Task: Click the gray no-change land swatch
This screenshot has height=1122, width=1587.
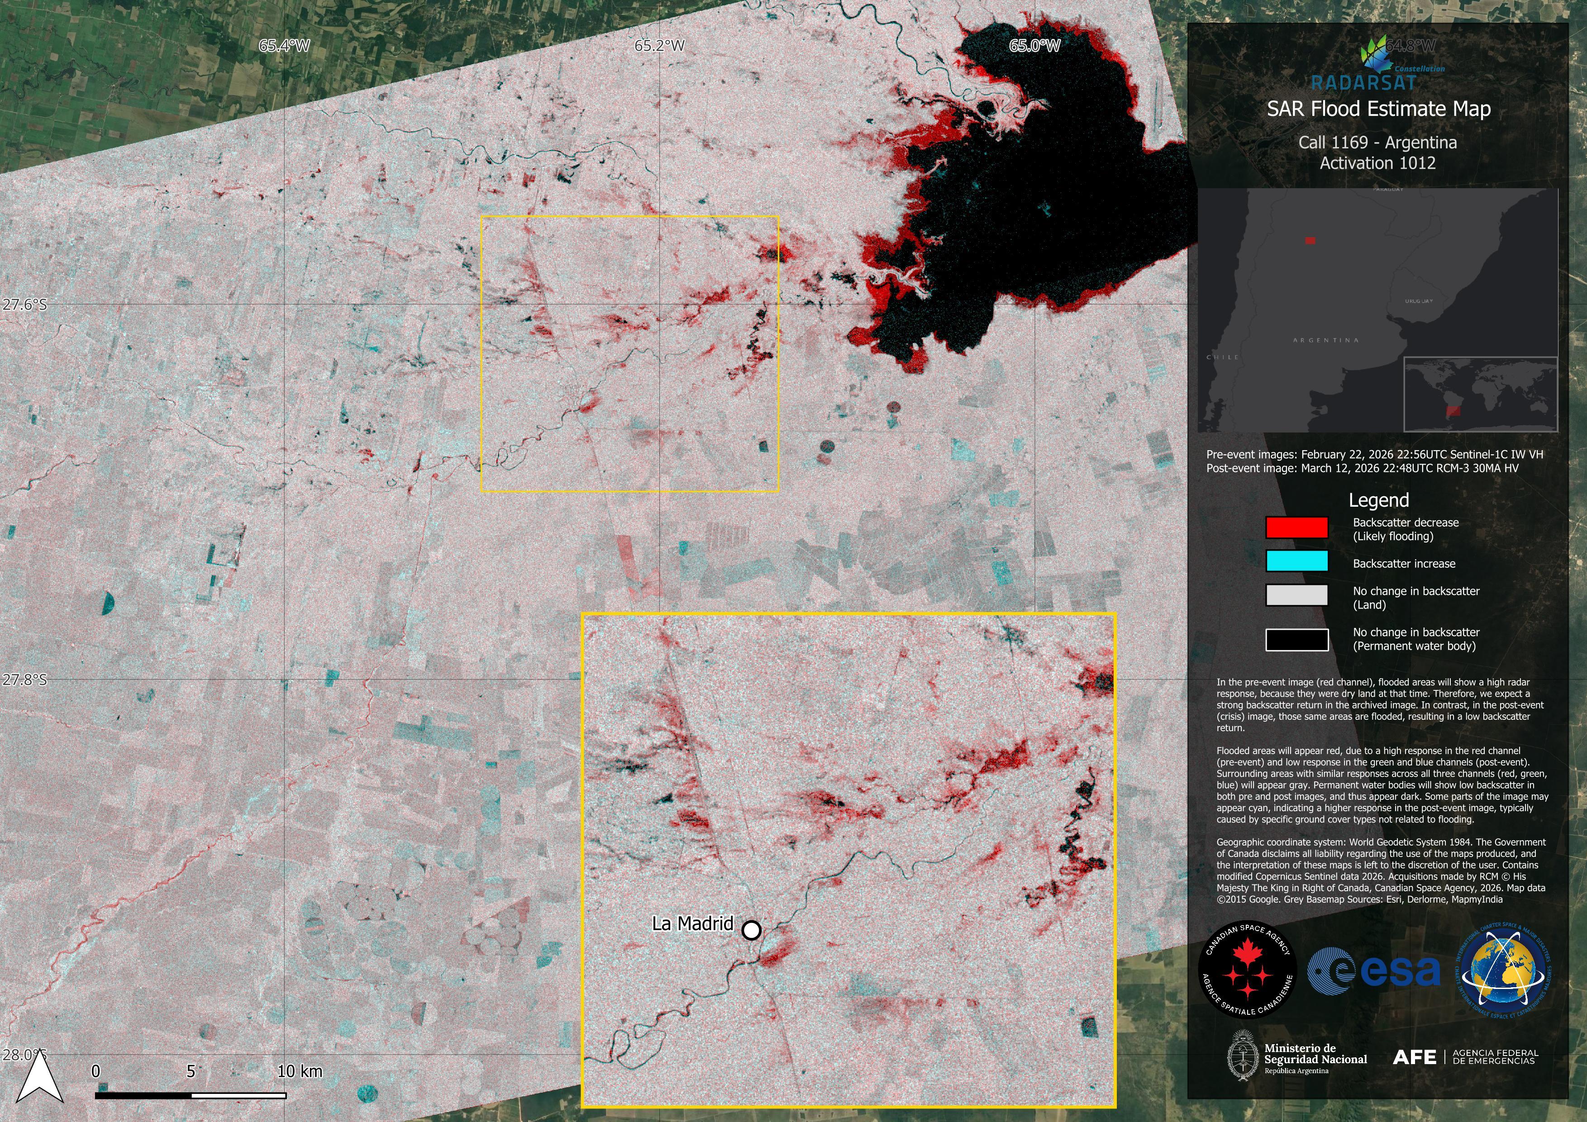Action: pyautogui.click(x=1296, y=595)
